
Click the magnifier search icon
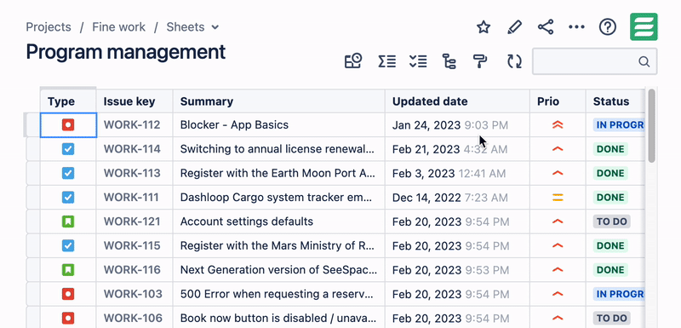click(x=644, y=61)
